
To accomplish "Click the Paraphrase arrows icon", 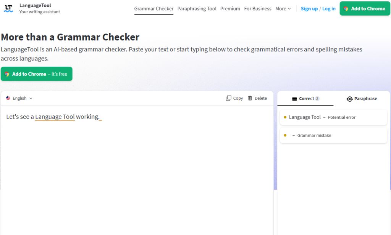I will pyautogui.click(x=349, y=99).
